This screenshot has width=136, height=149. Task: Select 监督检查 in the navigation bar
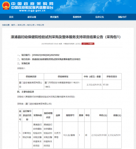click(x=77, y=17)
